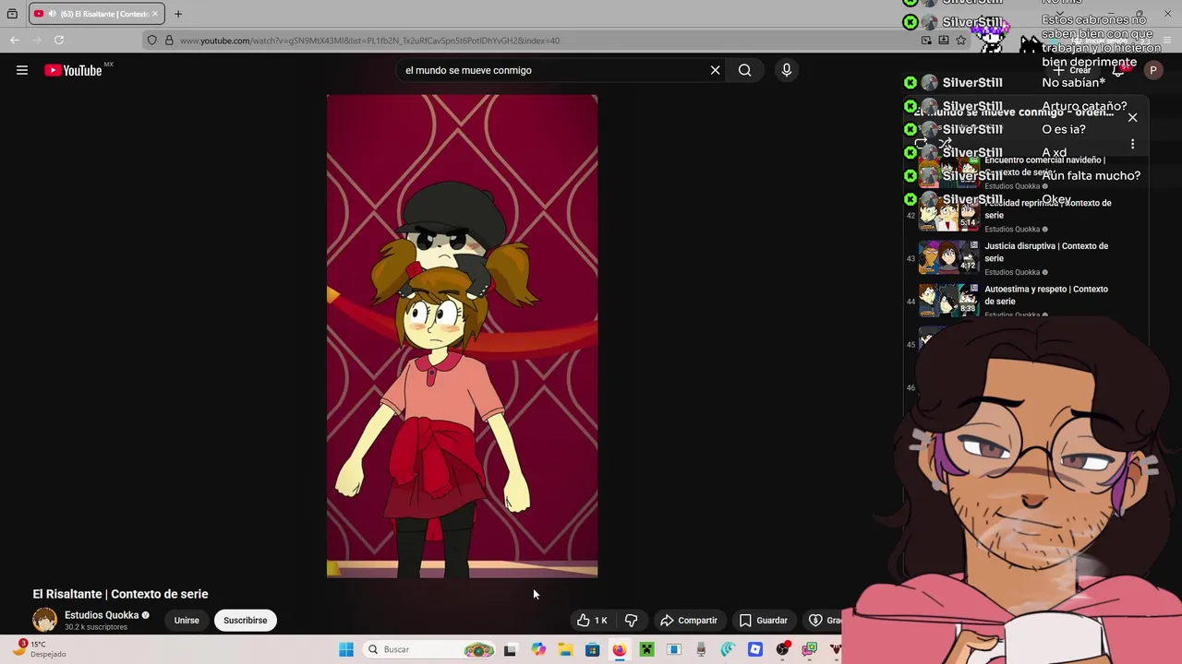This screenshot has height=664, width=1182.
Task: Start voice search with the microphone icon
Action: point(787,70)
